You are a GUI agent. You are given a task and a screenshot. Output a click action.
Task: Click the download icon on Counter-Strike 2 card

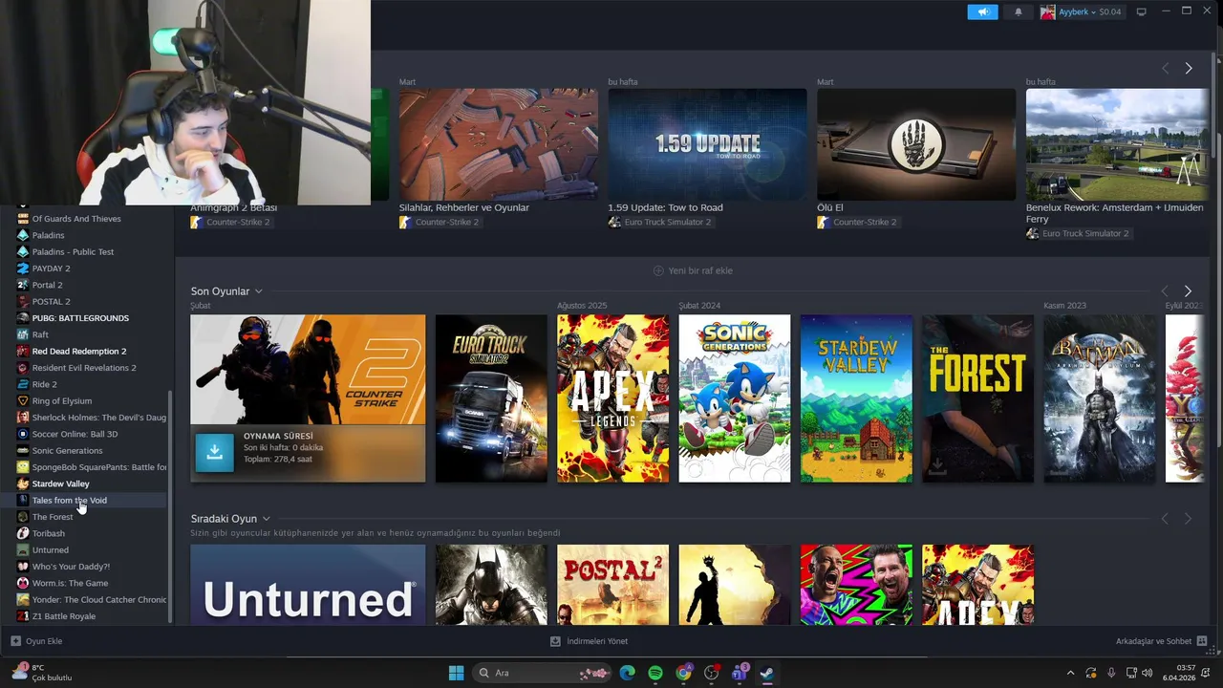214,453
